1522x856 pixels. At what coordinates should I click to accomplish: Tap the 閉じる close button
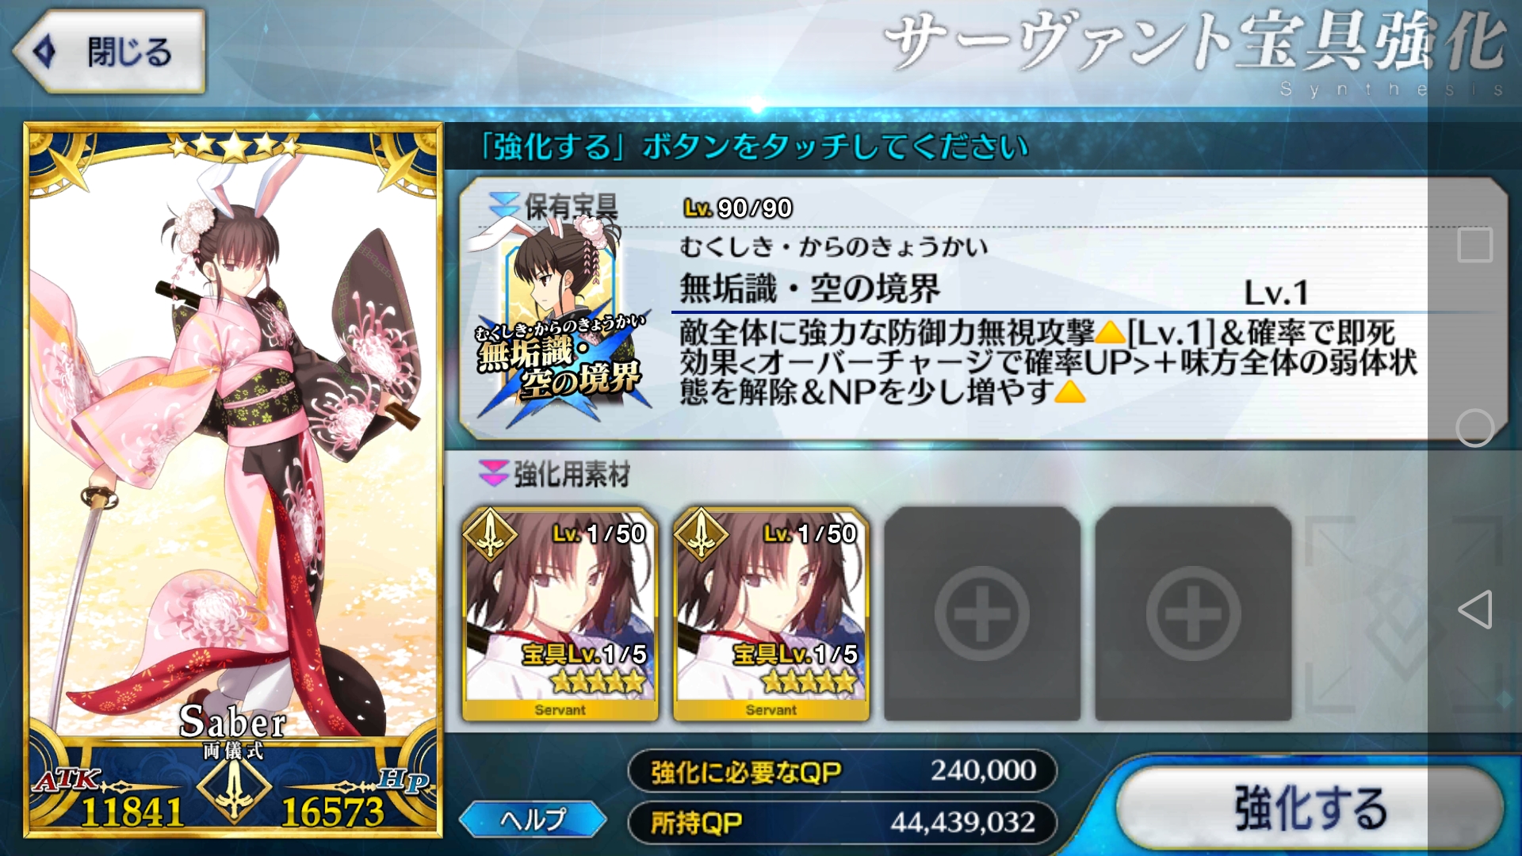pos(109,52)
